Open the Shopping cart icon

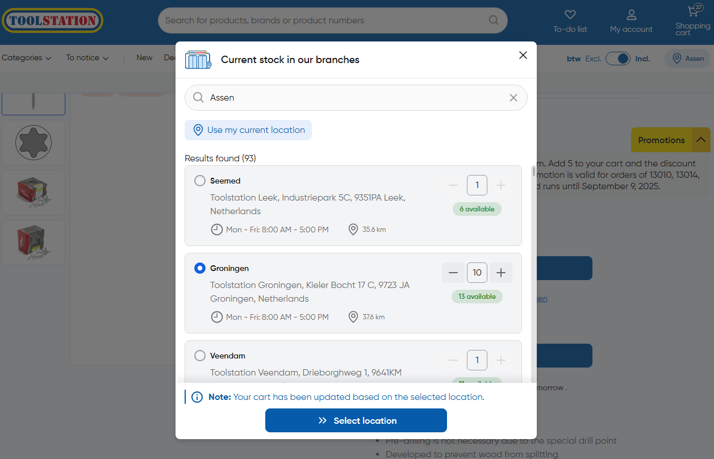(x=692, y=12)
